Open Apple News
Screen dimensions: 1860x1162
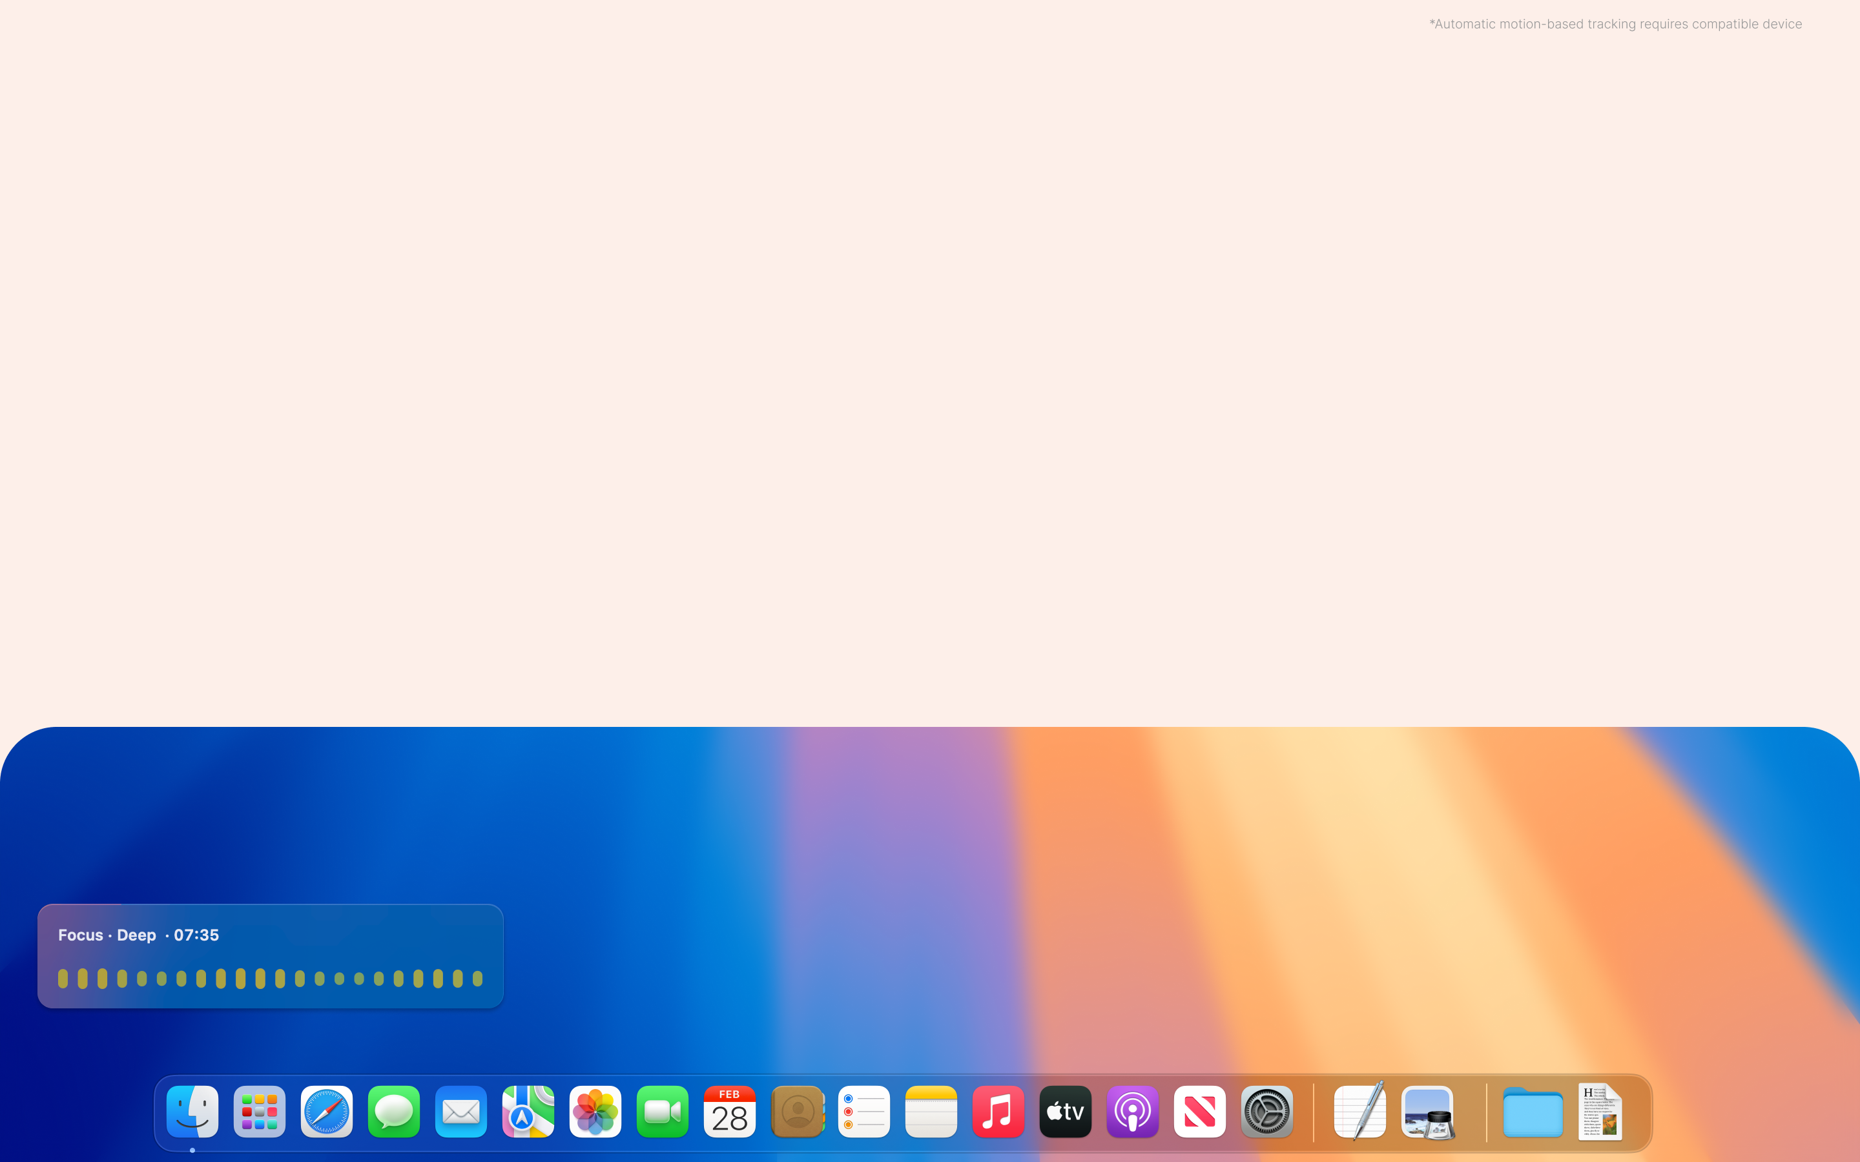1200,1111
